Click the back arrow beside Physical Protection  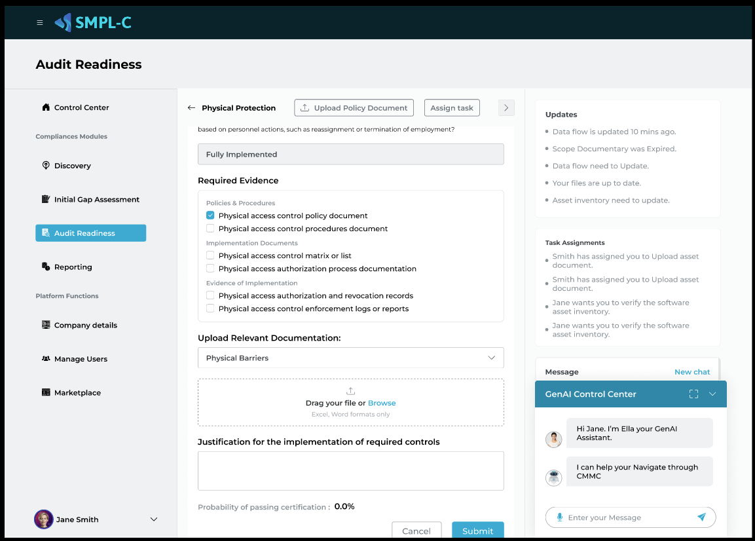[x=191, y=108]
